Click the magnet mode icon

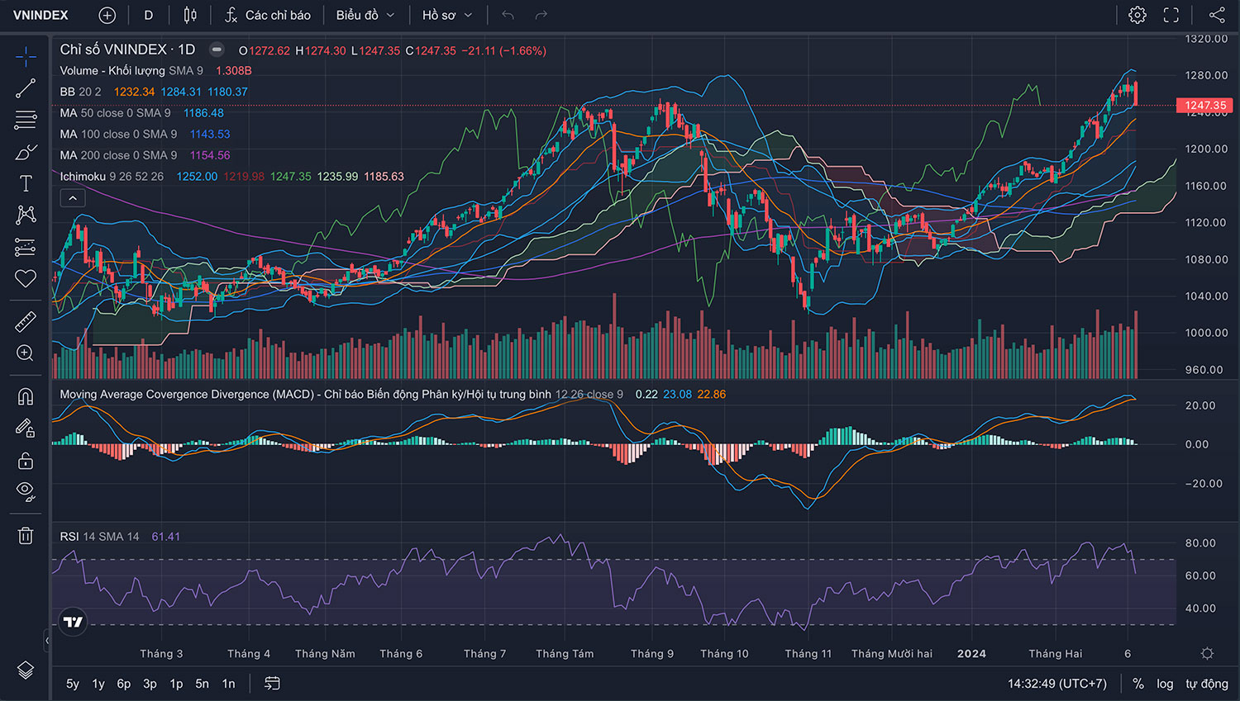[26, 396]
